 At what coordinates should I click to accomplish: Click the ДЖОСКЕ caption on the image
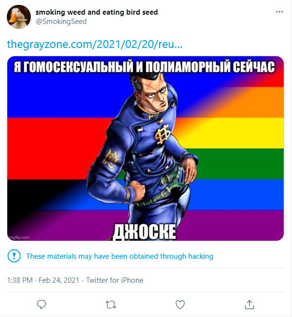[144, 232]
